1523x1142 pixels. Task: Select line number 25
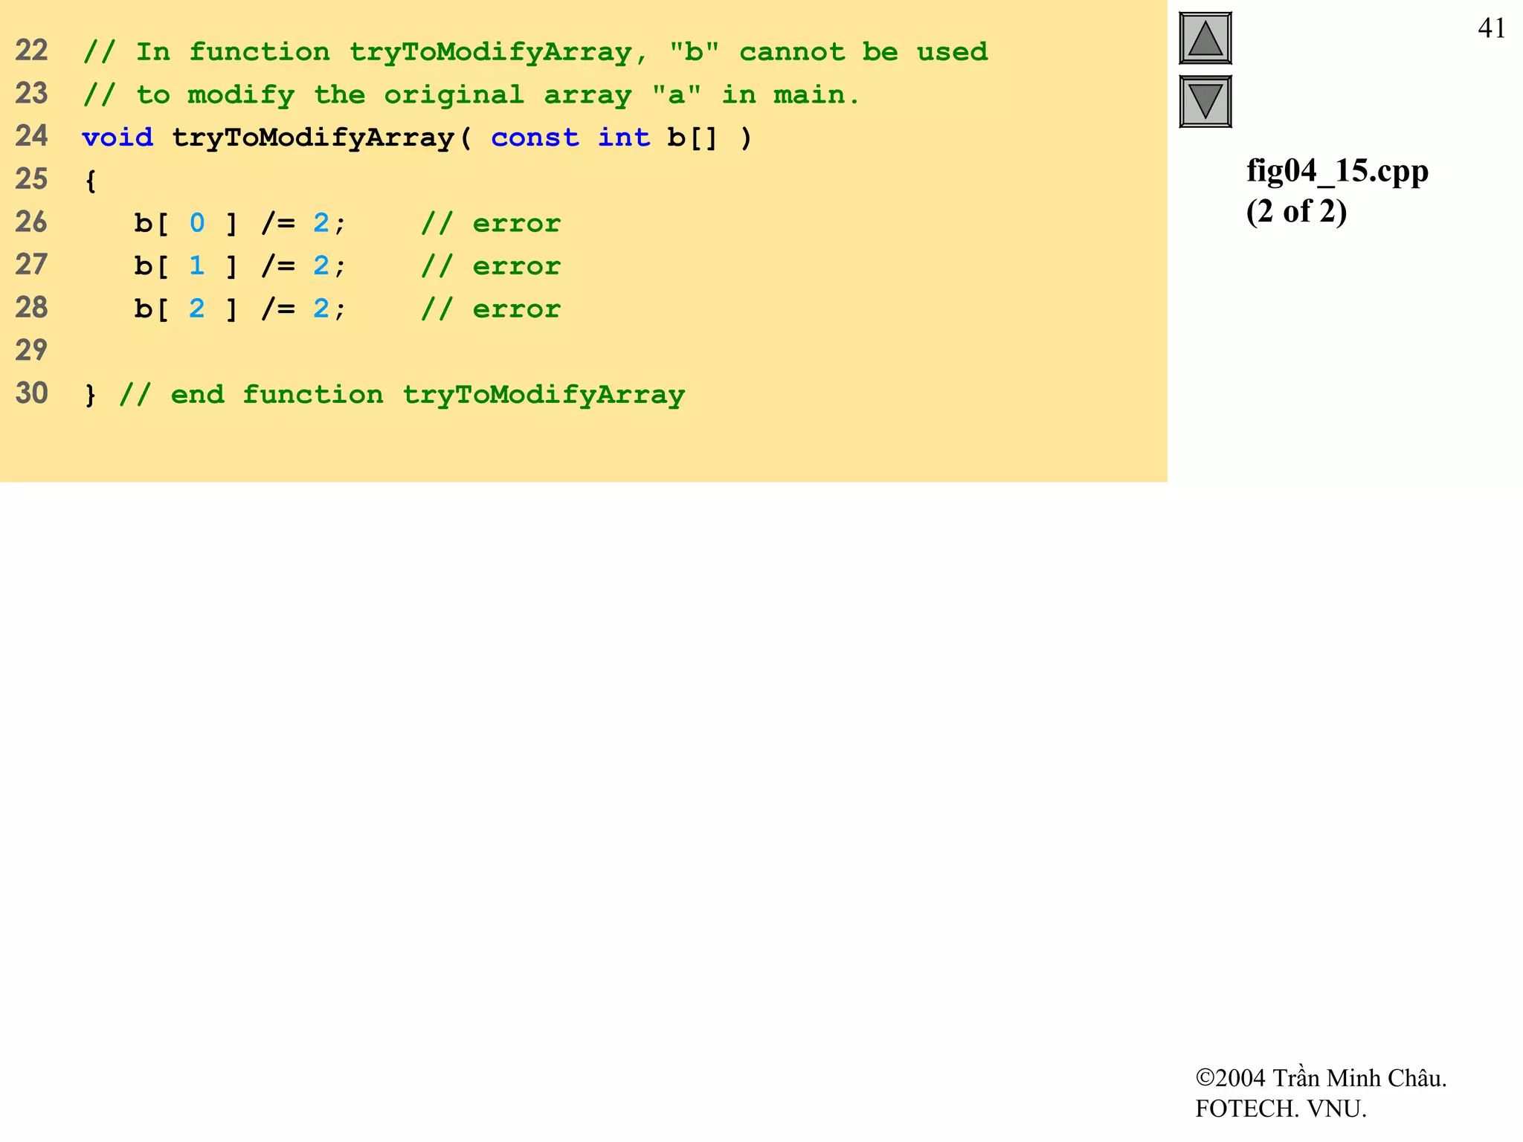click(31, 179)
